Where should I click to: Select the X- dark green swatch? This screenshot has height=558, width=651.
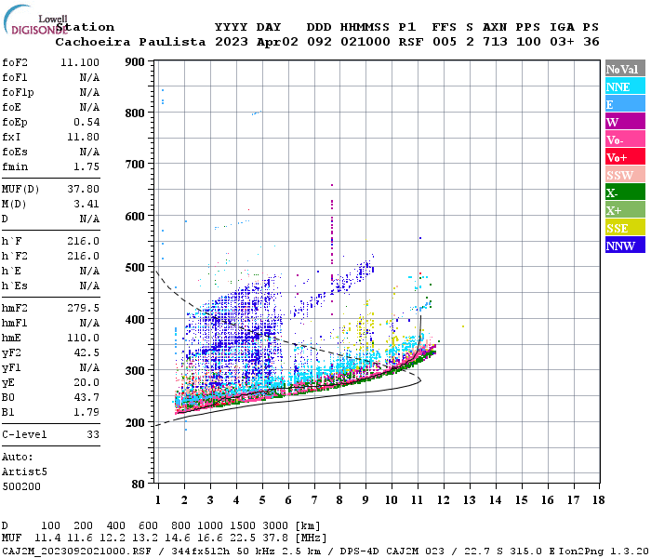click(x=625, y=193)
